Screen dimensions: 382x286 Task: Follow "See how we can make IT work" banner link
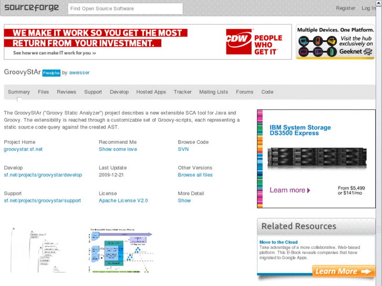pyautogui.click(x=55, y=53)
